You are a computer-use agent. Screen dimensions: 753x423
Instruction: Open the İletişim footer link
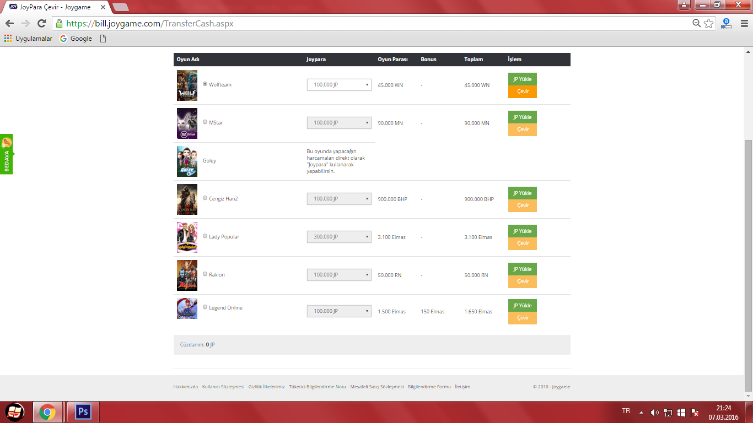pyautogui.click(x=462, y=387)
